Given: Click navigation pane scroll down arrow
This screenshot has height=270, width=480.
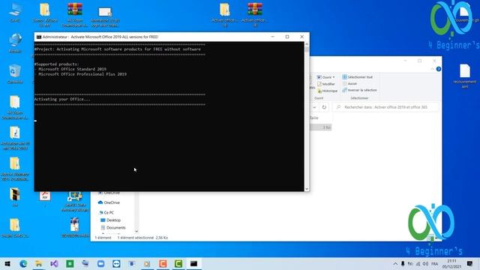Looking at the screenshot, I should (x=136, y=232).
